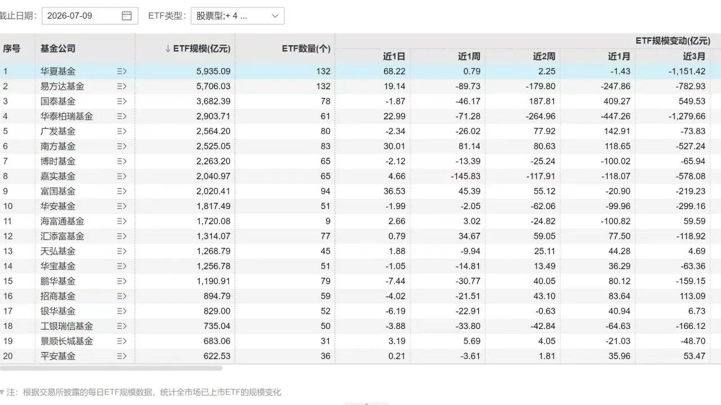Click the 截止日期 date input field
Viewport: 721px width, 405px height.
point(90,16)
